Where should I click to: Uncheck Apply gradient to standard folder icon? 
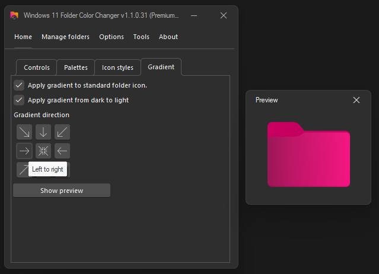pyautogui.click(x=19, y=85)
